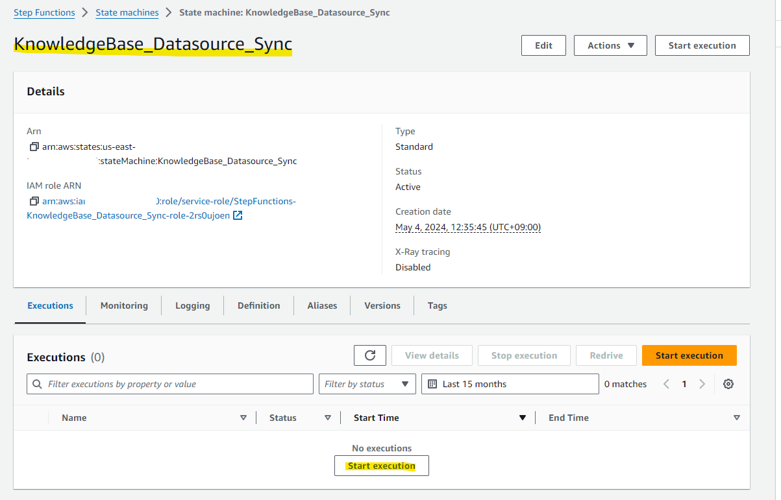Copy the IAM role ARN

[34, 201]
